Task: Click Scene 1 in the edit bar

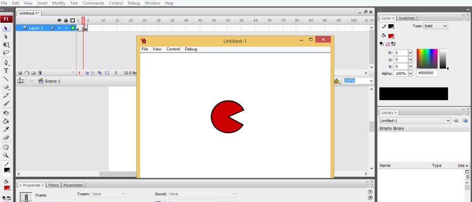Action: [49, 81]
